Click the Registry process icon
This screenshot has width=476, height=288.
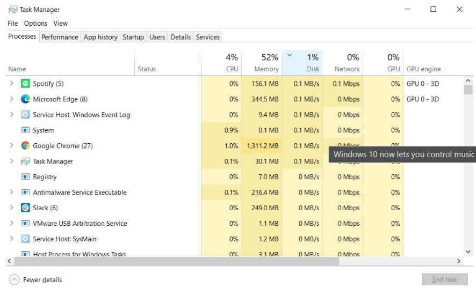click(25, 177)
